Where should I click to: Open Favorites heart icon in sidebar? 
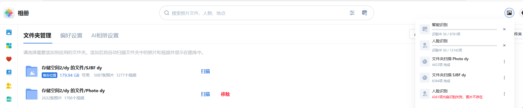click(9, 59)
